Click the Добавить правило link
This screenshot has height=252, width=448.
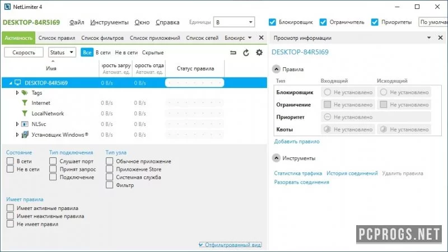(x=297, y=142)
